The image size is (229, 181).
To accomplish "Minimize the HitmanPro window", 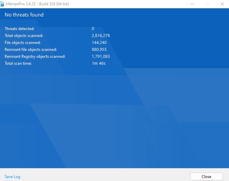I will tap(192, 4).
